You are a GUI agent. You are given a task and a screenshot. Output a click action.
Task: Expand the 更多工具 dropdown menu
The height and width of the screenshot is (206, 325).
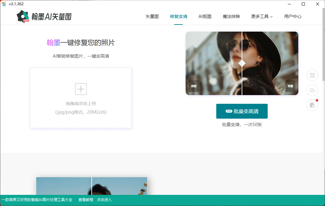click(262, 16)
